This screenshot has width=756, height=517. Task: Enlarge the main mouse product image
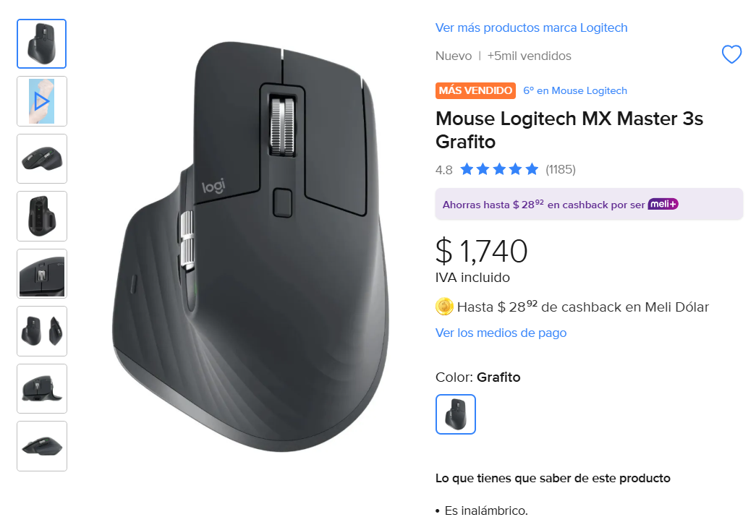click(x=250, y=247)
